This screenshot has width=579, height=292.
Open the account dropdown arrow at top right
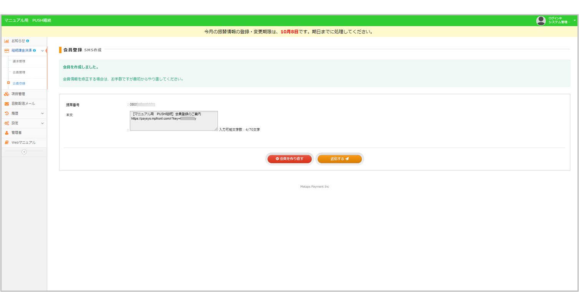click(574, 20)
